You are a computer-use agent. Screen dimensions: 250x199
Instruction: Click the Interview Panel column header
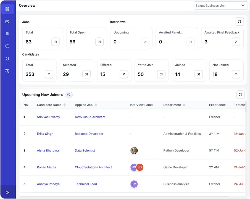pyautogui.click(x=141, y=105)
